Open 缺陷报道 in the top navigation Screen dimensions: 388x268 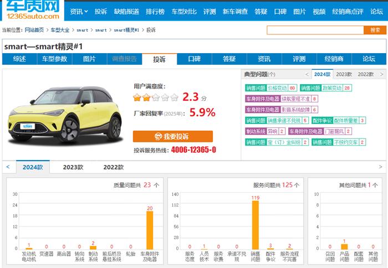pyautogui.click(x=126, y=12)
